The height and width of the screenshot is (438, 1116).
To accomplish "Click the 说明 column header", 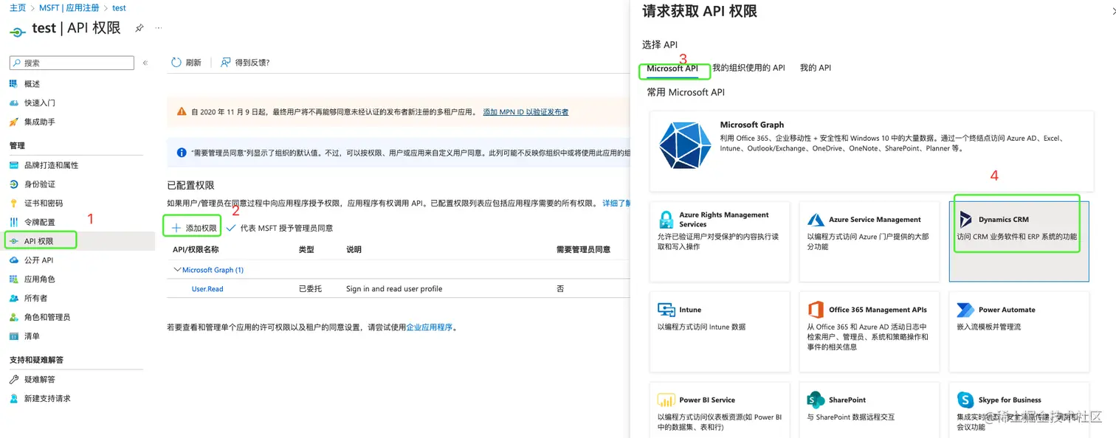I will 354,249.
